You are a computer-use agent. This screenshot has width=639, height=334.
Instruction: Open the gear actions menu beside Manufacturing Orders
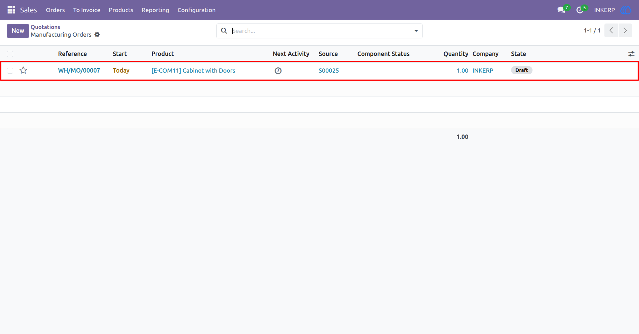point(97,35)
